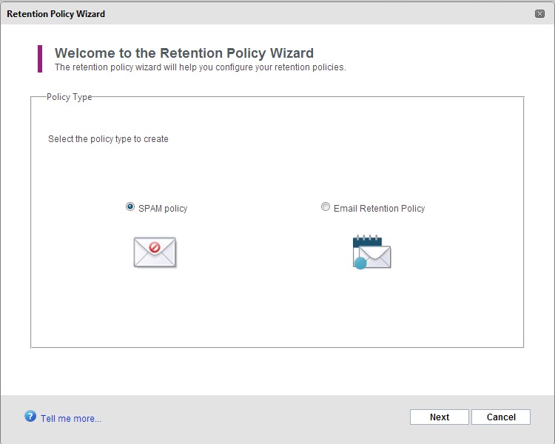Select the SPAM policy radio button
555x444 pixels.
coord(130,206)
